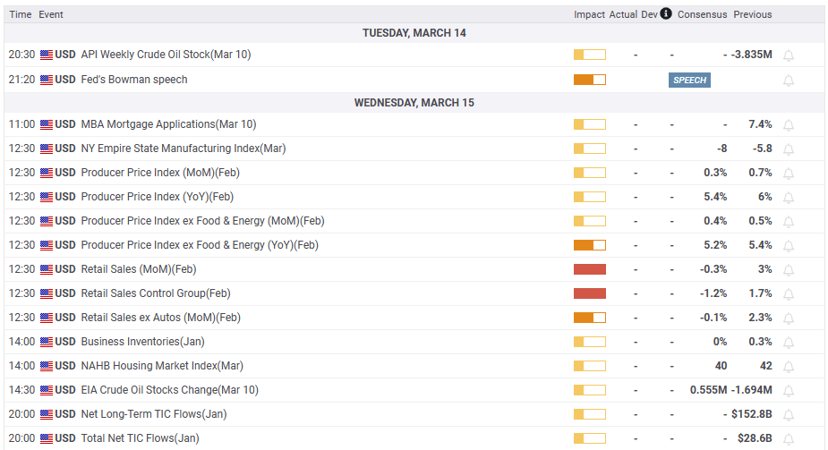Click consensus value -8 for NY Empire State
This screenshot has height=450, width=828.
(721, 149)
